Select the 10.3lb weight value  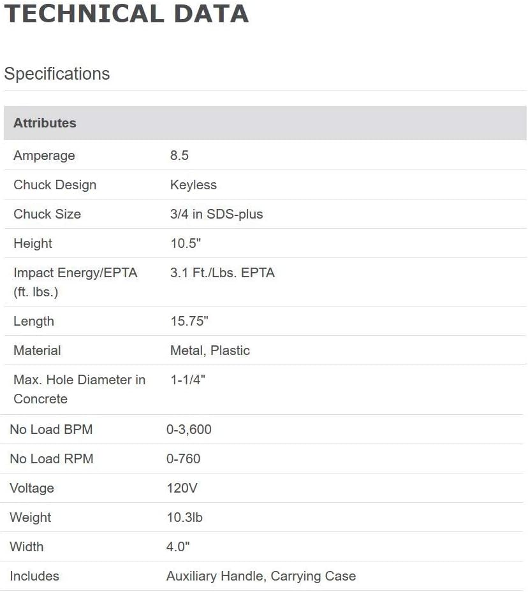184,517
